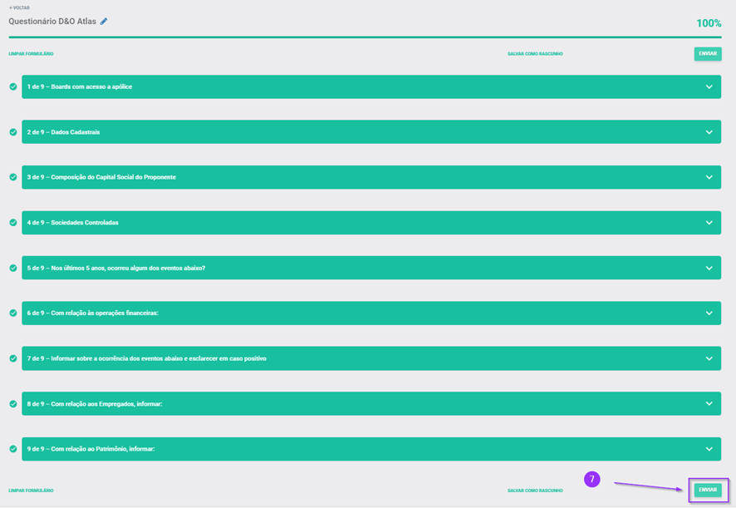The height and width of the screenshot is (508, 736).
Task: Expand the Boards com acesso a apólice chevron
Action: click(x=709, y=86)
